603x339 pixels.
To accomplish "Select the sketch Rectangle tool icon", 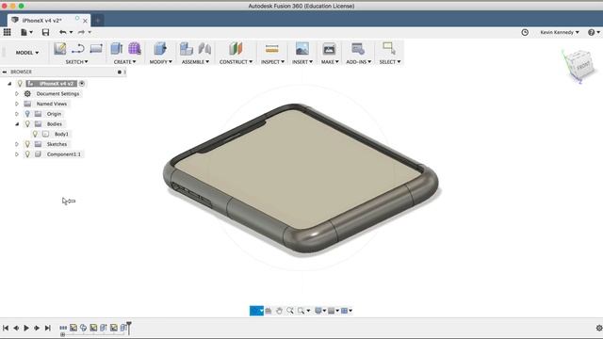I will [x=96, y=49].
